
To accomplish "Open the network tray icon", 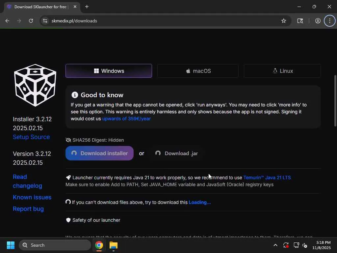I will click(x=297, y=245).
